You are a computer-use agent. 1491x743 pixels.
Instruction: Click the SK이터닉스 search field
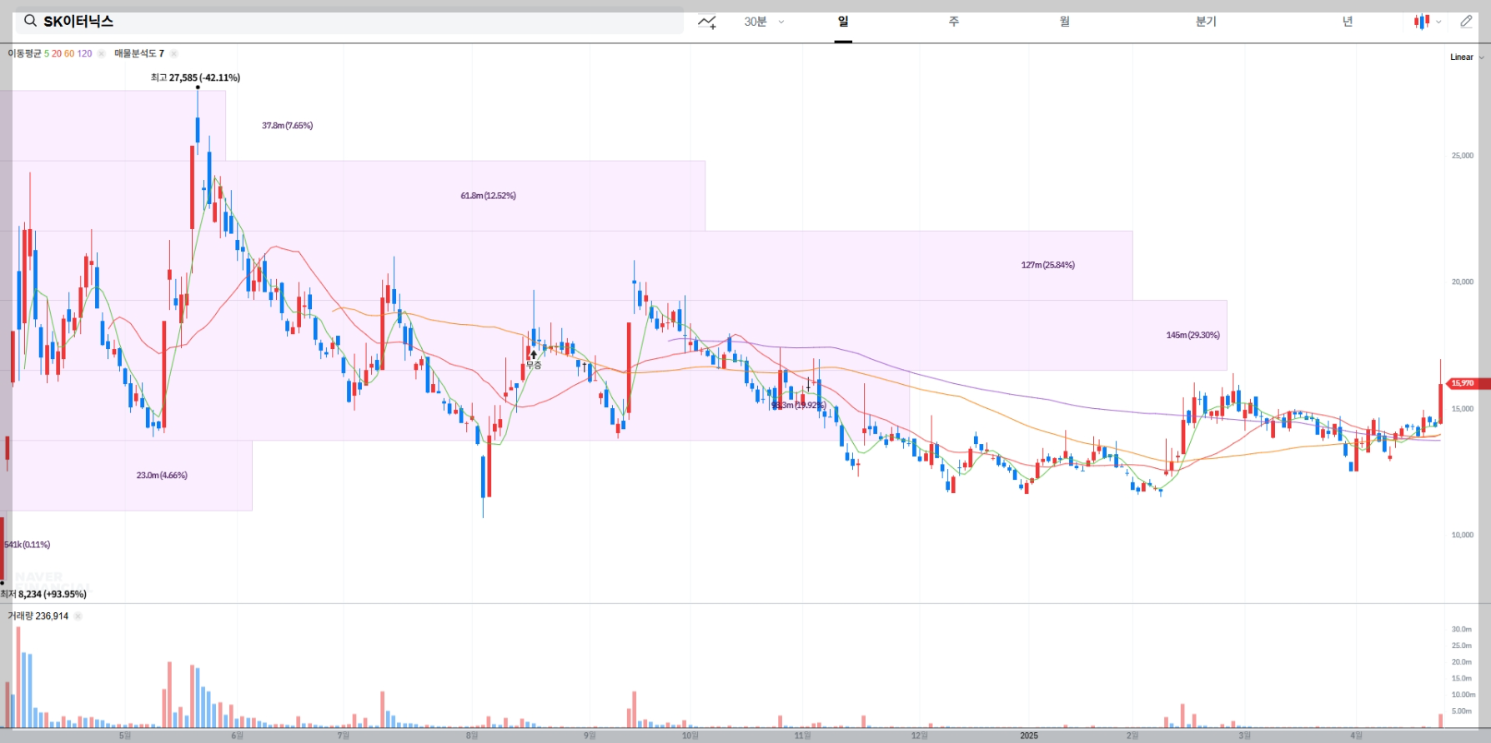pos(349,22)
